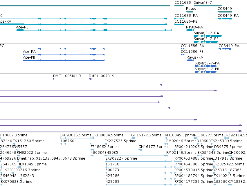Viewport: 247px width, 186px height.
Task: Select the CG11686 gene label
Action: (x=183, y=3)
